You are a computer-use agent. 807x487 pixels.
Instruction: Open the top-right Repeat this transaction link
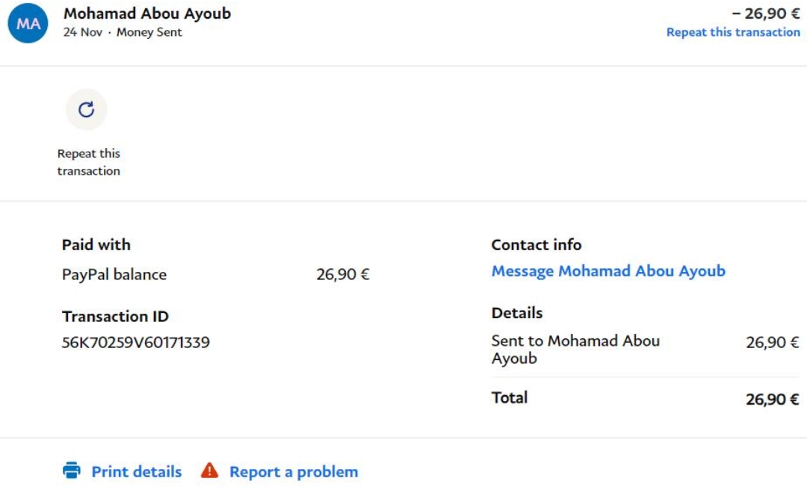click(732, 32)
